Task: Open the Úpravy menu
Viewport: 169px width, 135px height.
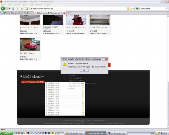Action: click(x=10, y=5)
